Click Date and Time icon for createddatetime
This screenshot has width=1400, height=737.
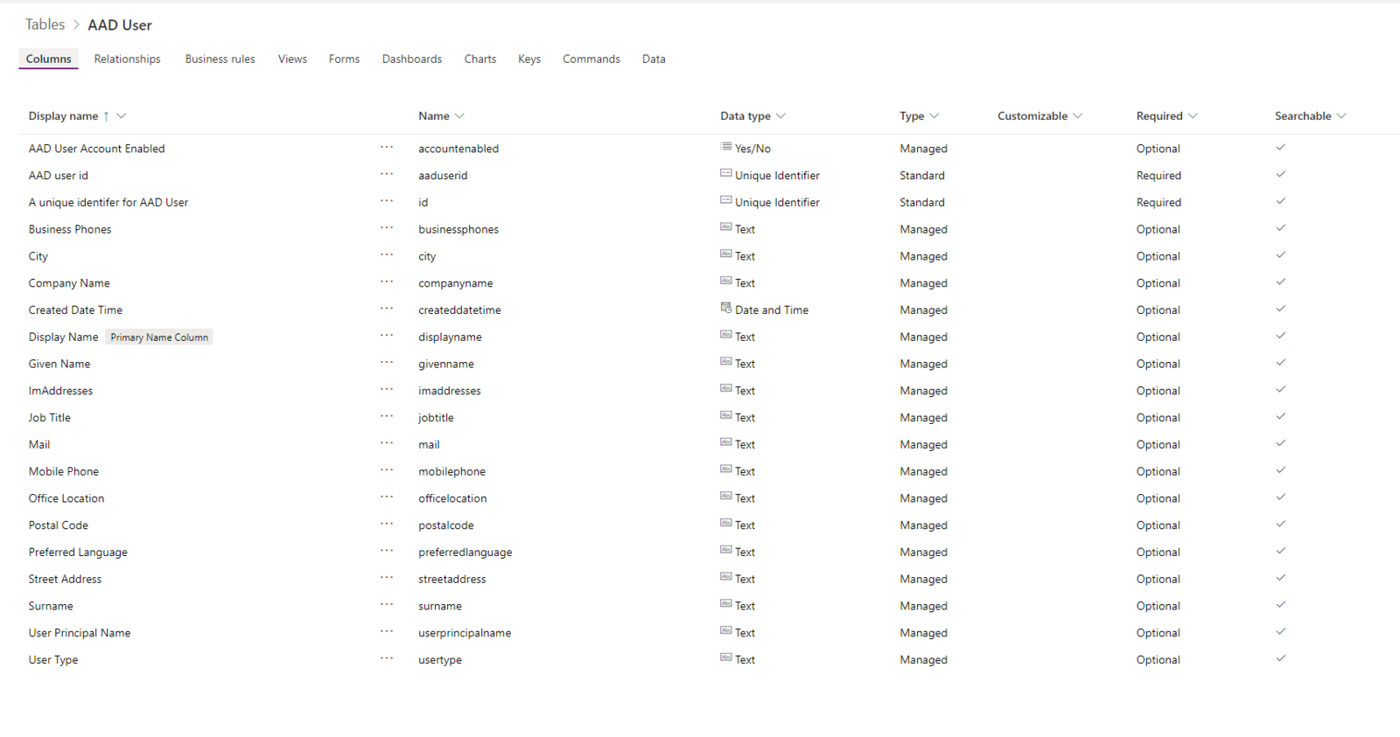(726, 308)
